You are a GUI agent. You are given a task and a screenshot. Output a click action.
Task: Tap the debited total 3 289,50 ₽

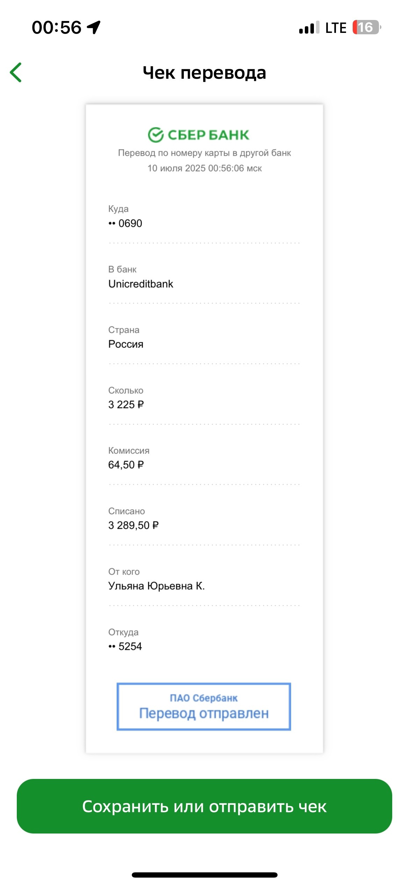pyautogui.click(x=134, y=525)
